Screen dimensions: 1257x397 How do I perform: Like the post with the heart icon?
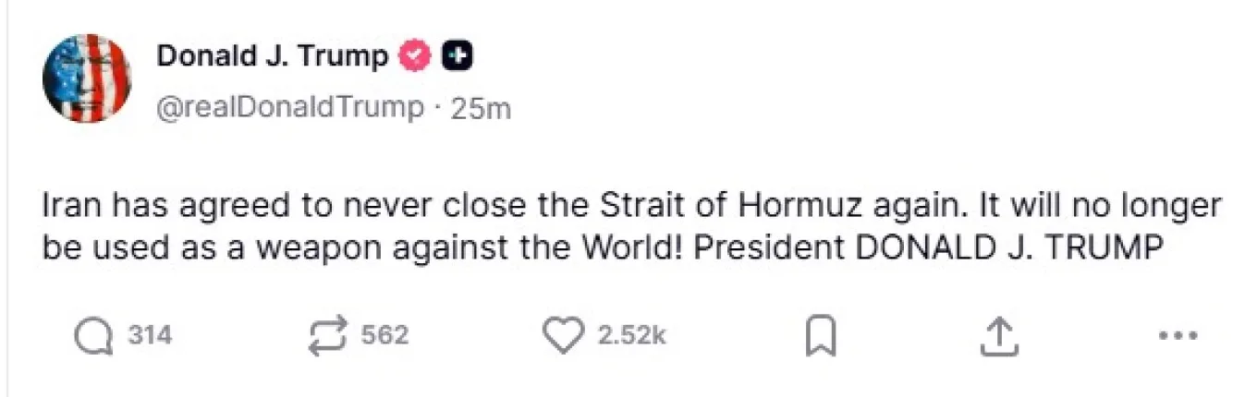tap(564, 335)
